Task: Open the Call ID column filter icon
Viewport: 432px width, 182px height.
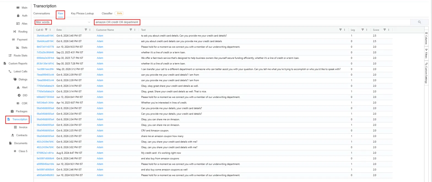Action: [x=46, y=30]
